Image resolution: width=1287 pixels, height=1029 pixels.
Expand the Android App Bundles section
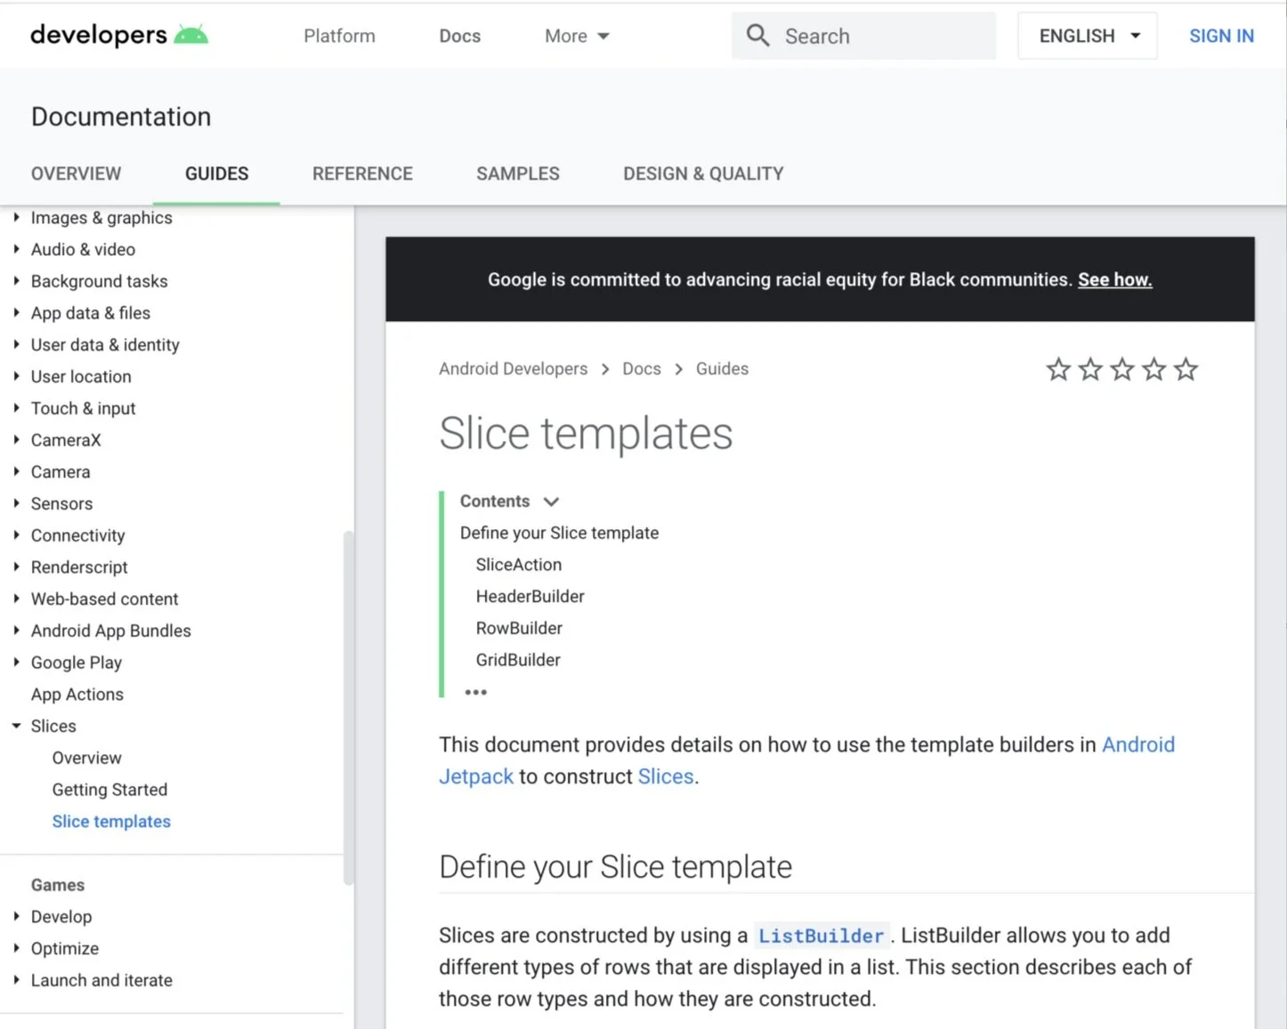click(x=16, y=631)
